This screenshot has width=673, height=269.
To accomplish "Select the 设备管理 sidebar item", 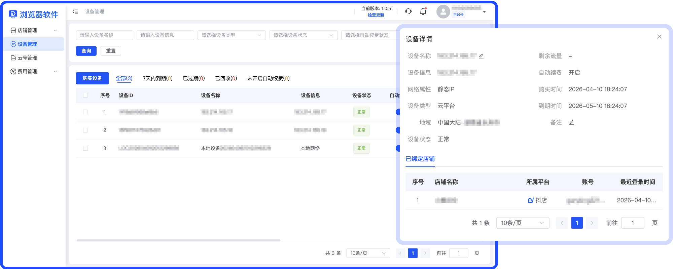I will click(33, 44).
